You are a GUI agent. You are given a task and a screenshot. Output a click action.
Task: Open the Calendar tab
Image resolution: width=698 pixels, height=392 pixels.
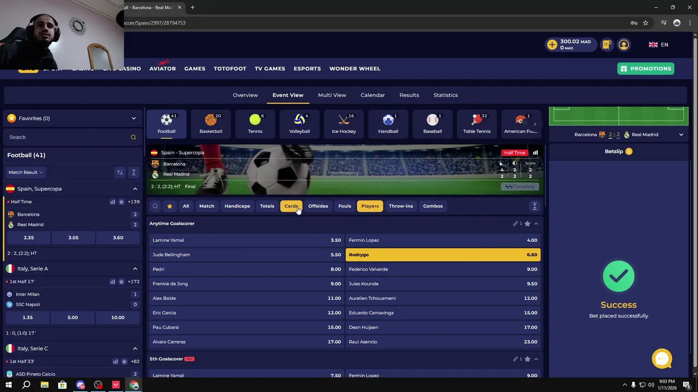point(372,95)
